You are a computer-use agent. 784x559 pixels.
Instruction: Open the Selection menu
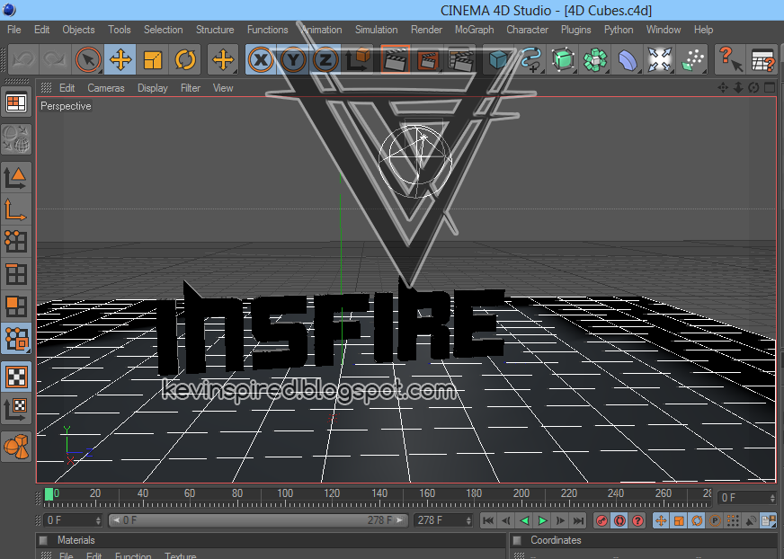tap(164, 30)
